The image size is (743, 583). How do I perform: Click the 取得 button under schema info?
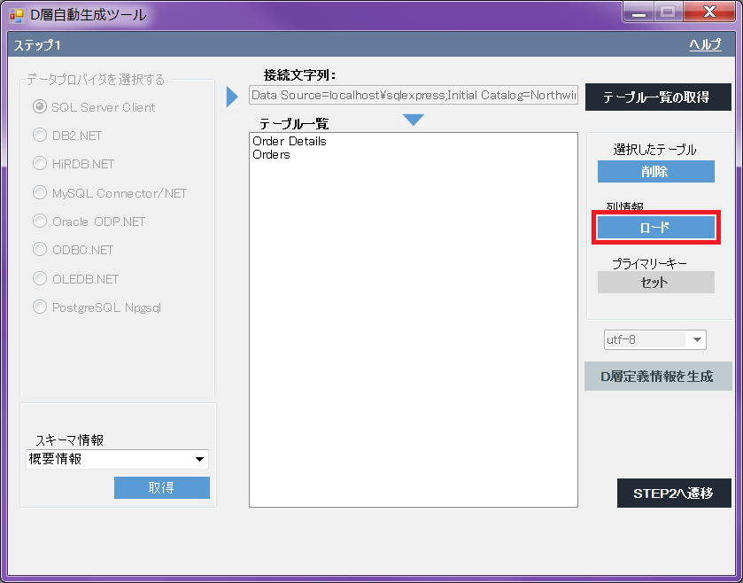(161, 488)
